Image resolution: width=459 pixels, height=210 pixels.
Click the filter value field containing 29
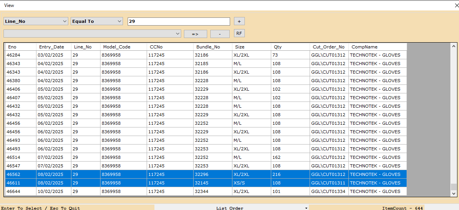tap(178, 21)
